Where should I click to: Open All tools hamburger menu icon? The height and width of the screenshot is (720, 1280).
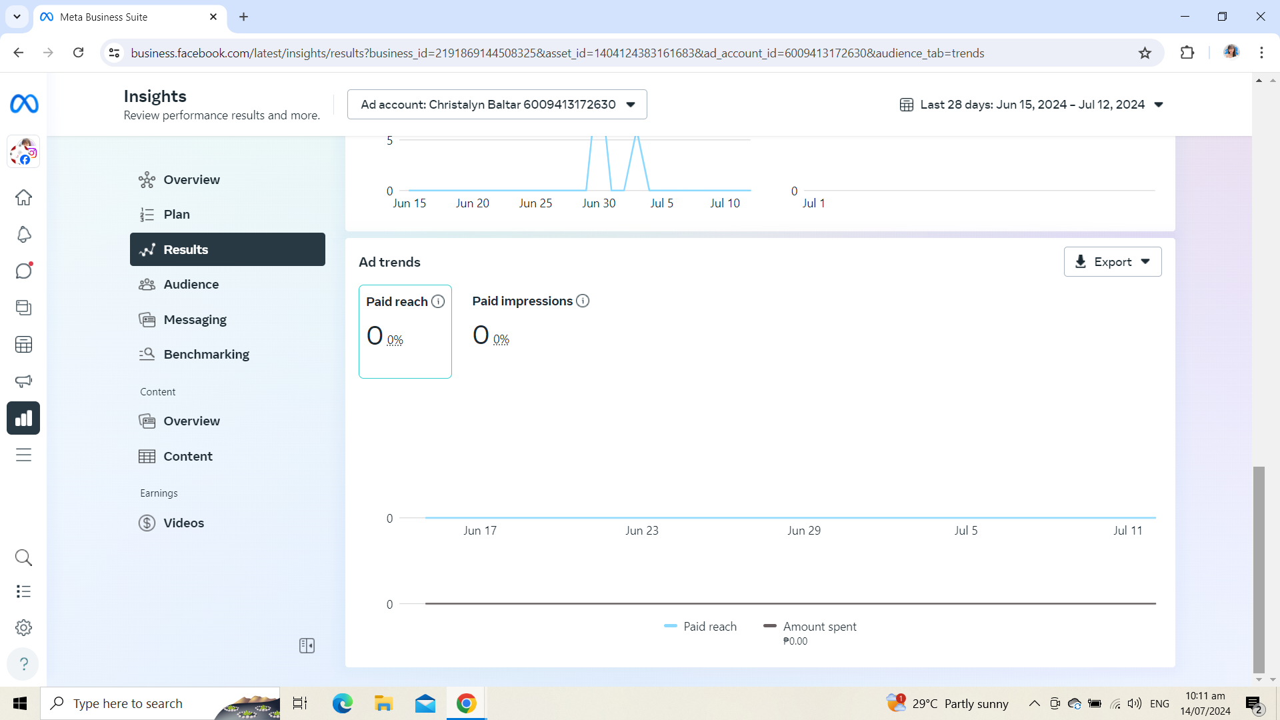pyautogui.click(x=23, y=455)
